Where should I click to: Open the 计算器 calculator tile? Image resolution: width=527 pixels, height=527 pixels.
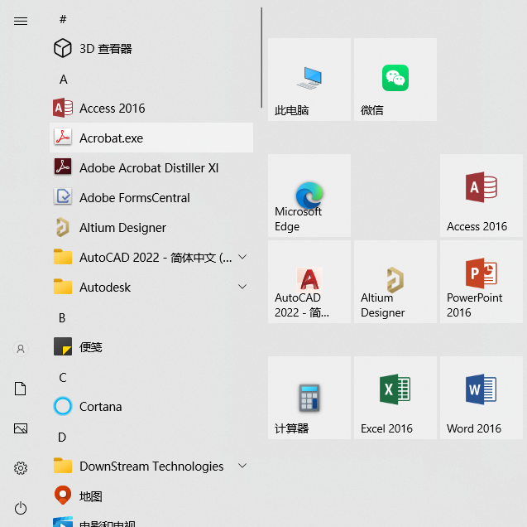click(x=309, y=398)
